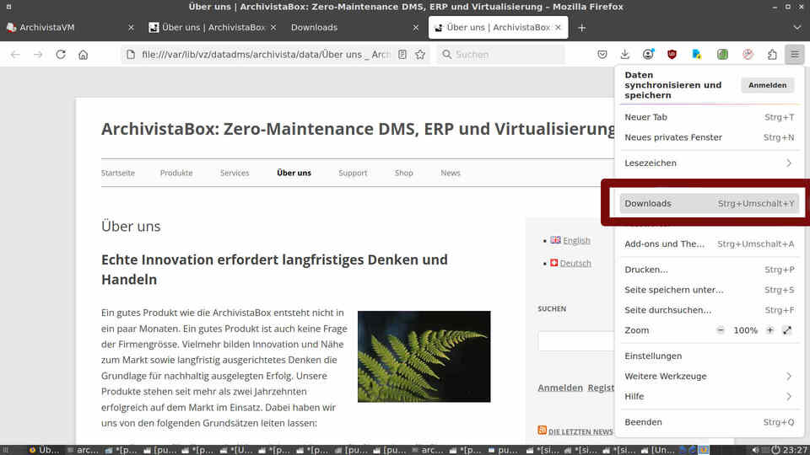Click the back navigation arrow
This screenshot has width=810, height=455.
pos(15,54)
